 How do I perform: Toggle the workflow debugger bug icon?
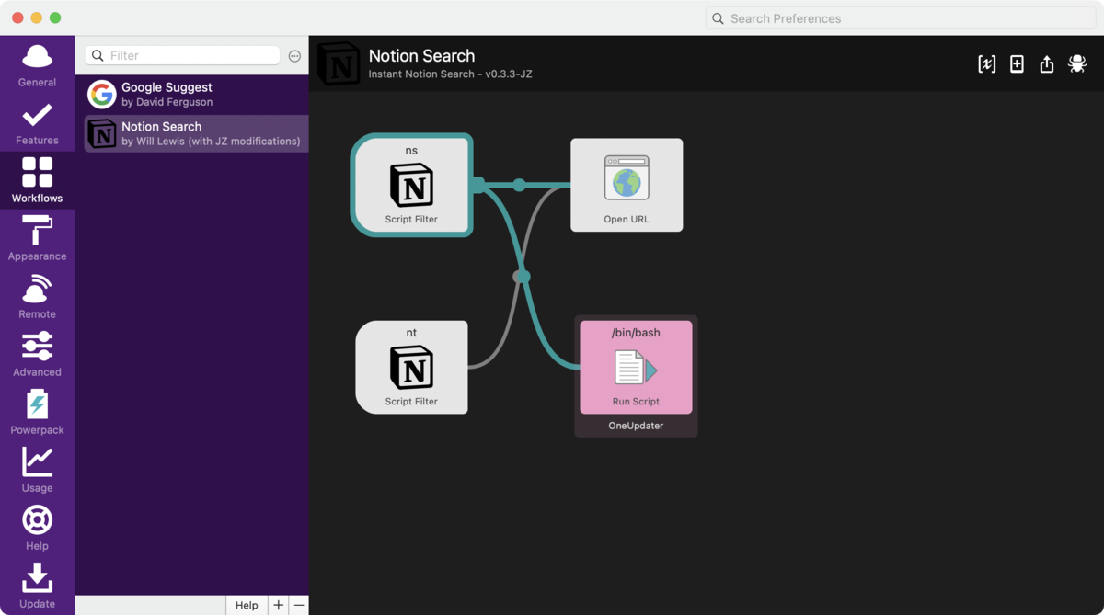click(x=1077, y=63)
